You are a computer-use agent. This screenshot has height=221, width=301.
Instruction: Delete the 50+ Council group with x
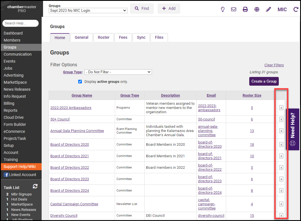pos(281,119)
